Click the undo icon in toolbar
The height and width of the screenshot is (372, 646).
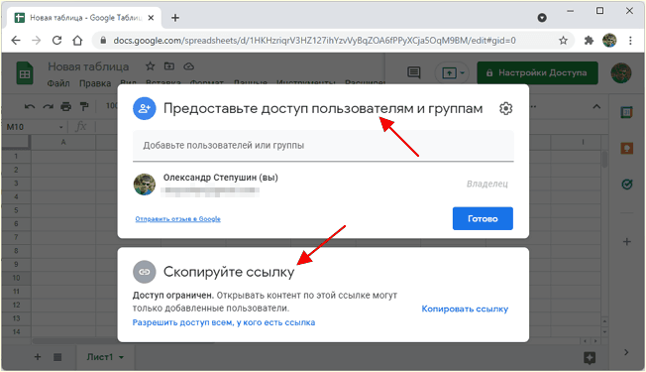[30, 106]
